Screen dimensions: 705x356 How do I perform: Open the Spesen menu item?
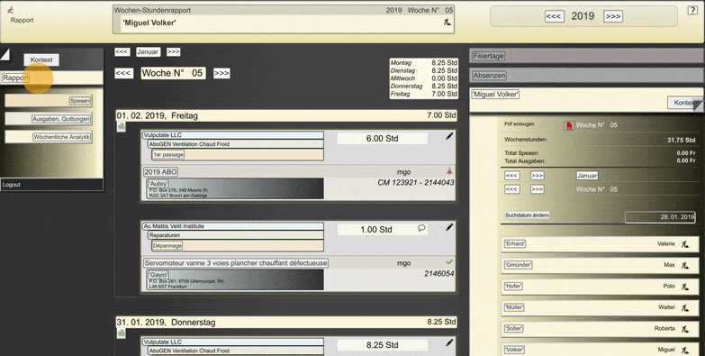tap(80, 101)
